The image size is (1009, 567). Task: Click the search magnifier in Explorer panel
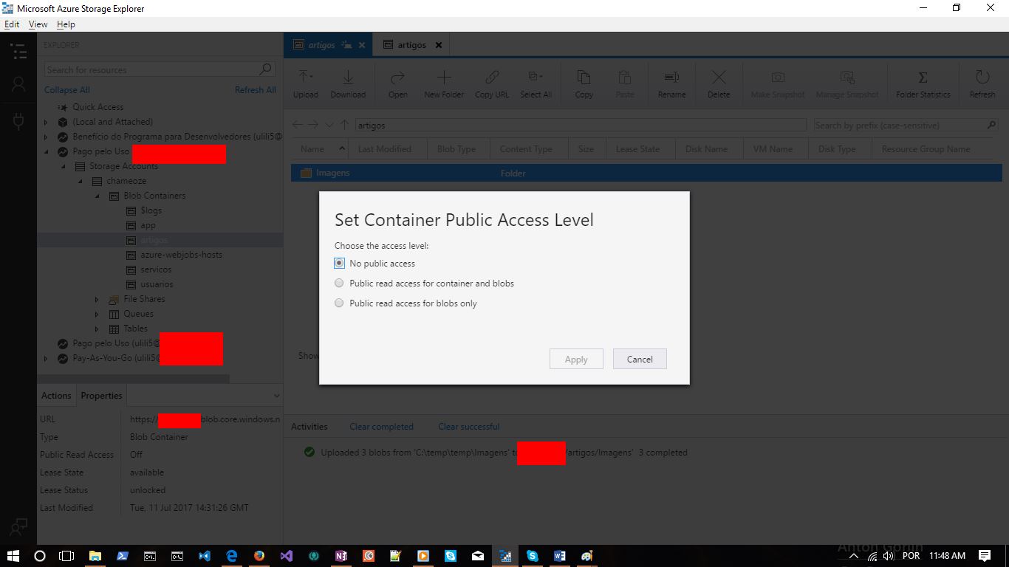(266, 69)
